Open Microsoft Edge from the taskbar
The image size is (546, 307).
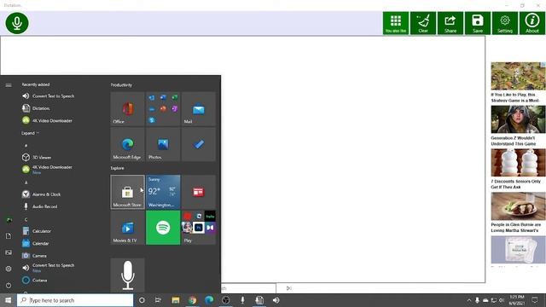209,300
